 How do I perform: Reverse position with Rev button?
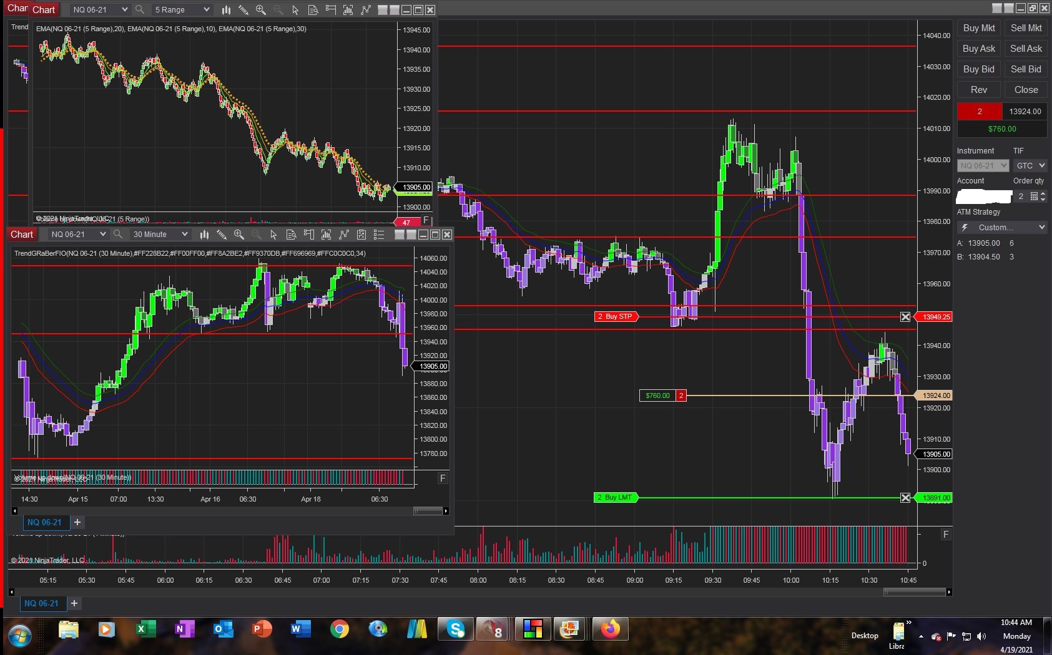(x=979, y=90)
